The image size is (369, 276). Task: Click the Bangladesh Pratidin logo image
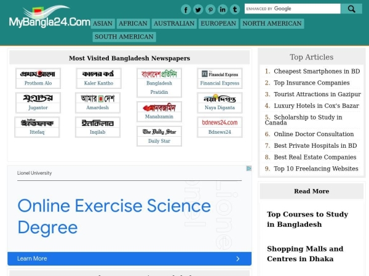coord(159,74)
